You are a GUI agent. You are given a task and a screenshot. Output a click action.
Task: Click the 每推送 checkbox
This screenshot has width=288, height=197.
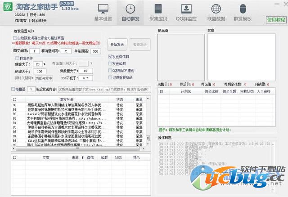[x=13, y=89]
